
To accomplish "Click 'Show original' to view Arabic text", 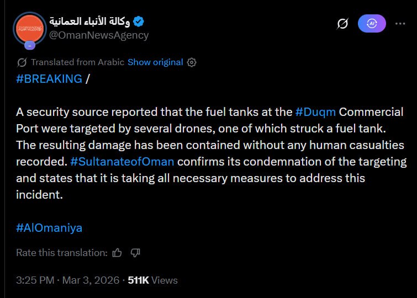I will point(155,62).
